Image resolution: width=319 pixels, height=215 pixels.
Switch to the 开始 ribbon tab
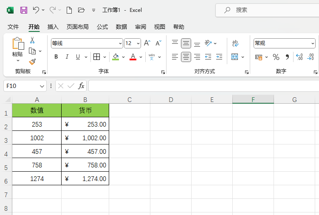34,27
